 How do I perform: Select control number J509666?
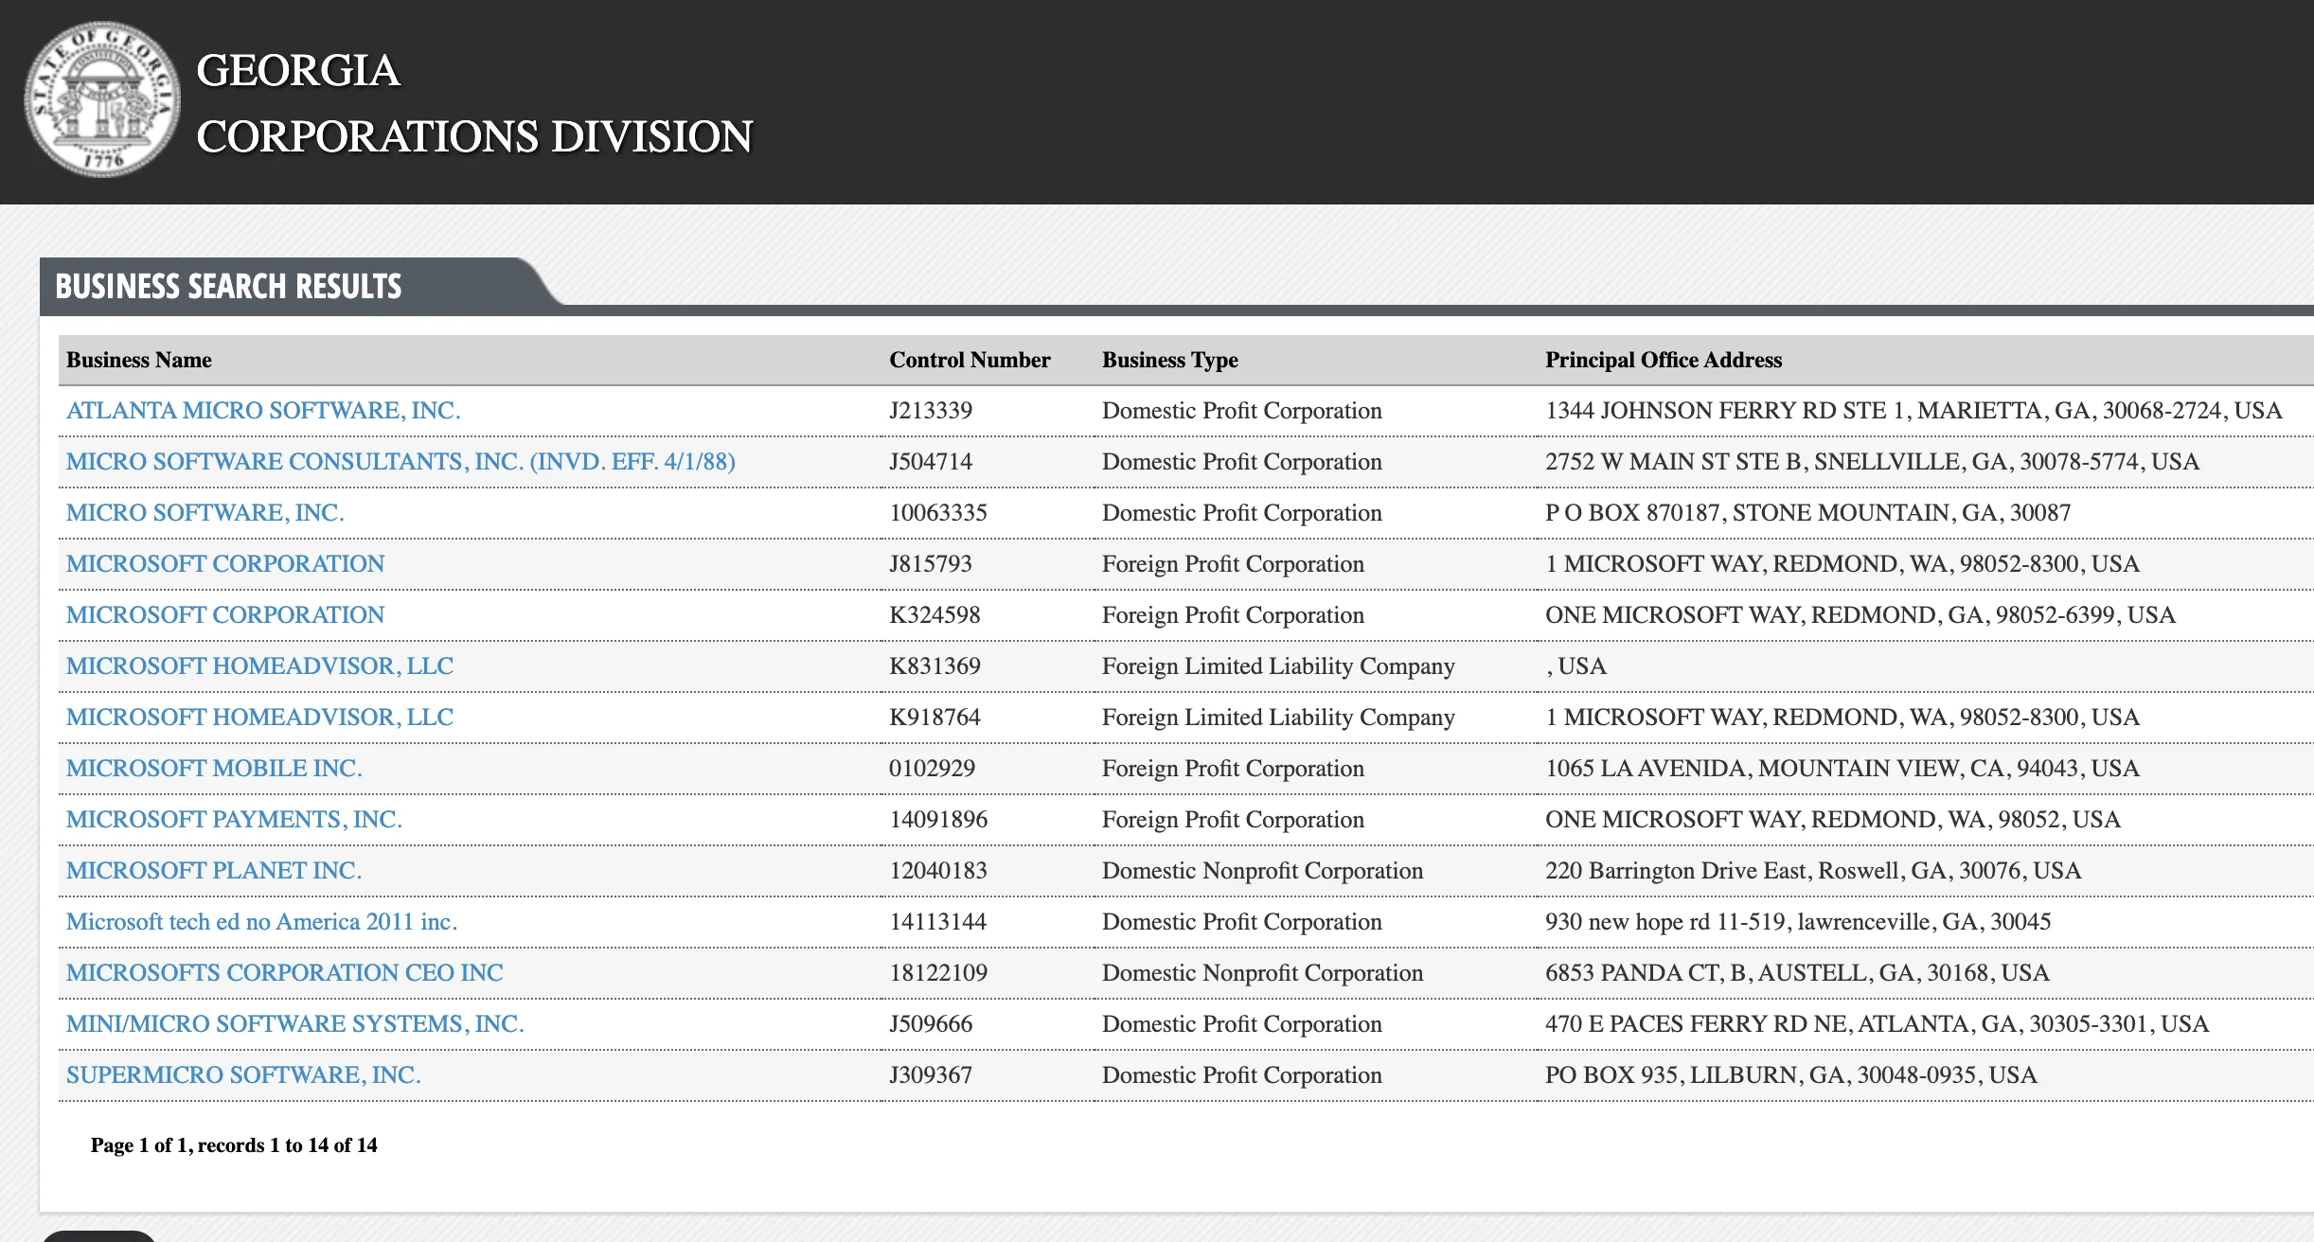pyautogui.click(x=931, y=1024)
